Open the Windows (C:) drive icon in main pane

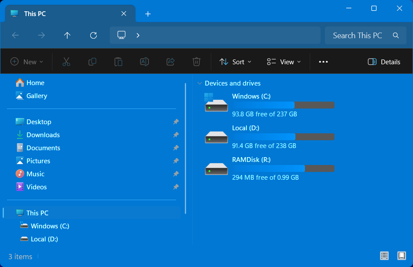[x=216, y=103]
